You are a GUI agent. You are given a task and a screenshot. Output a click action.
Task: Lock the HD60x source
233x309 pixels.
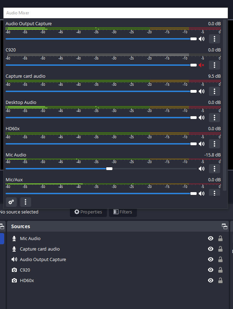220,280
